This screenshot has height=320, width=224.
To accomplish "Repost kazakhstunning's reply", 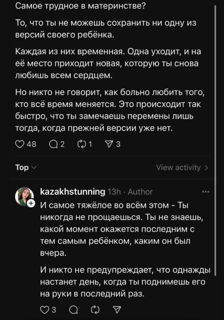I will [x=95, y=309].
